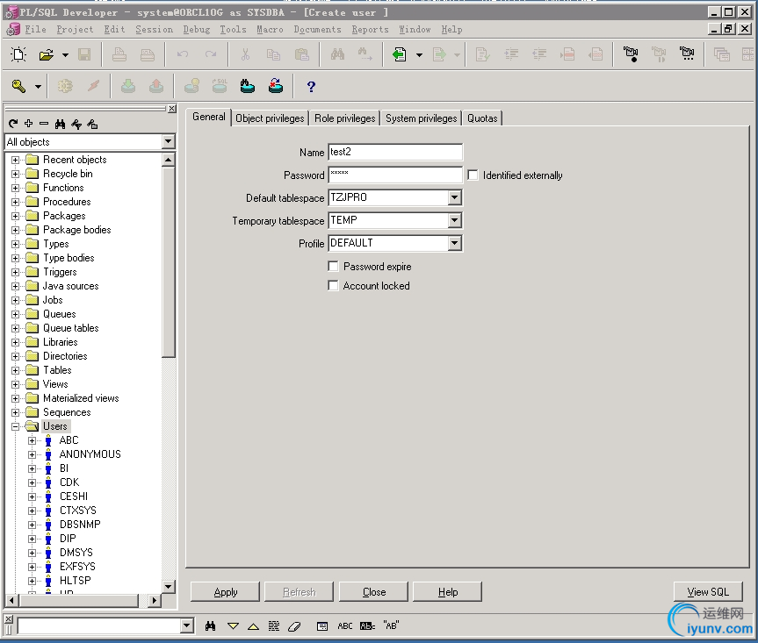The width and height of the screenshot is (758, 643).
Task: Switch to Object privileges tab
Action: [x=270, y=118]
